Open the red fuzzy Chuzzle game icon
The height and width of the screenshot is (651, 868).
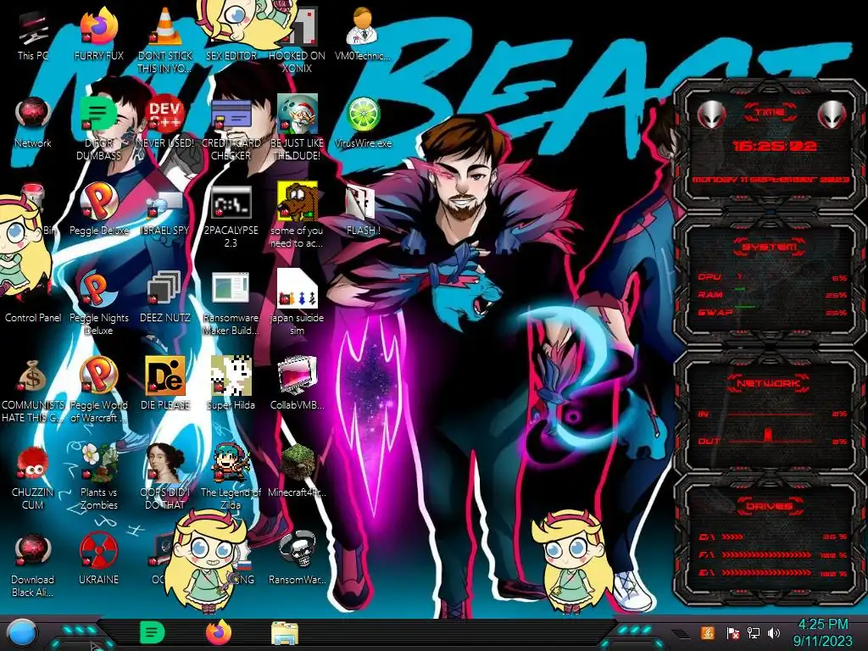click(33, 478)
